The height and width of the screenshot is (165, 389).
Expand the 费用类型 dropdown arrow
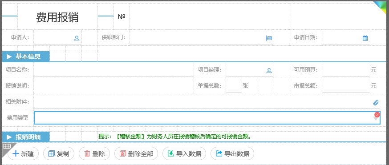click(x=376, y=119)
